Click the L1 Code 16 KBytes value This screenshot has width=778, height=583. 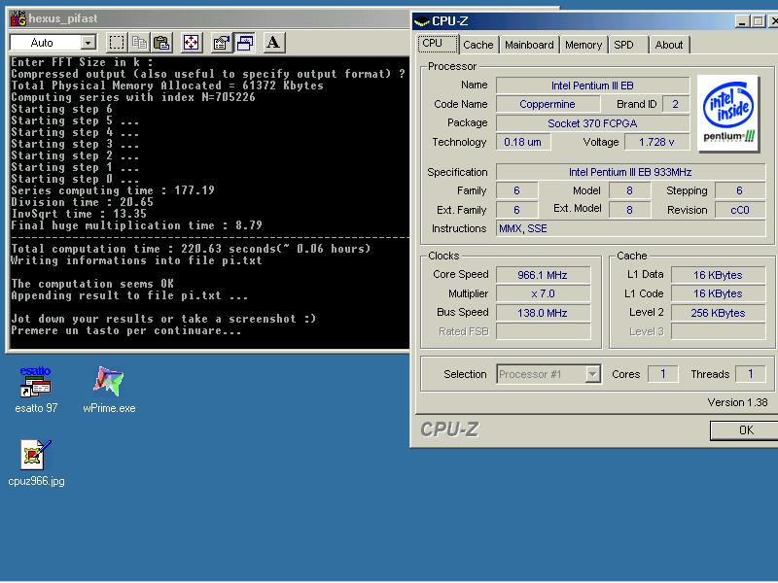point(718,293)
